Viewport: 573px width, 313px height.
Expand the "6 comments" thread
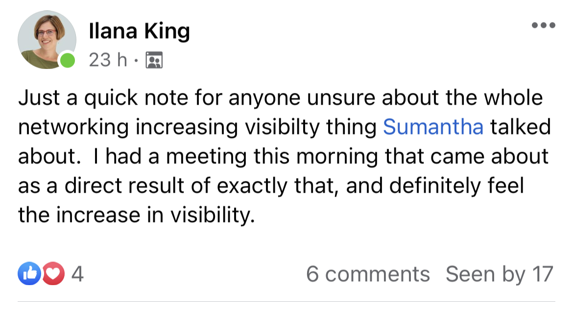368,274
